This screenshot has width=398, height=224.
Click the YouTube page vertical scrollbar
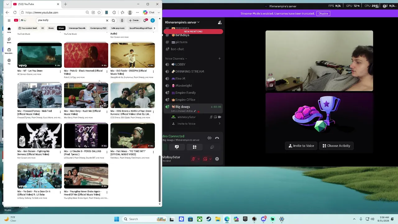160,178
